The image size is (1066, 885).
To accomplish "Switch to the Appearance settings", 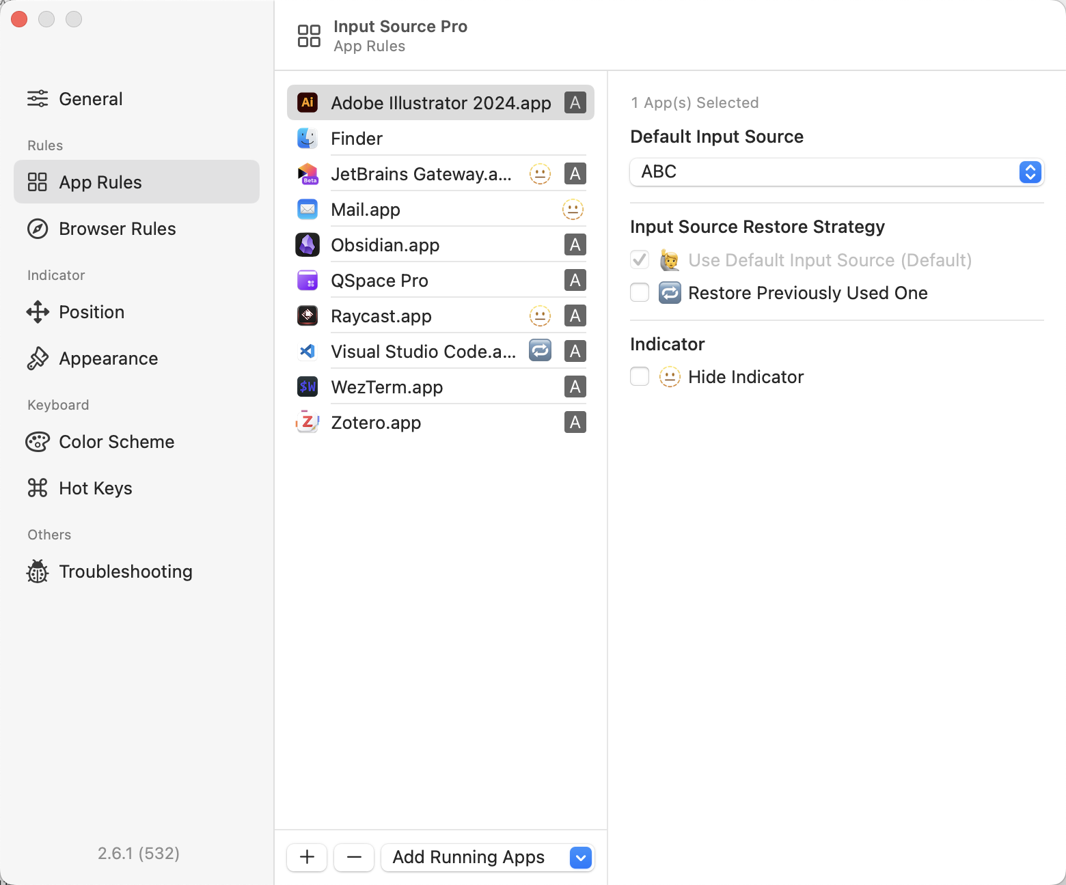I will click(x=108, y=359).
